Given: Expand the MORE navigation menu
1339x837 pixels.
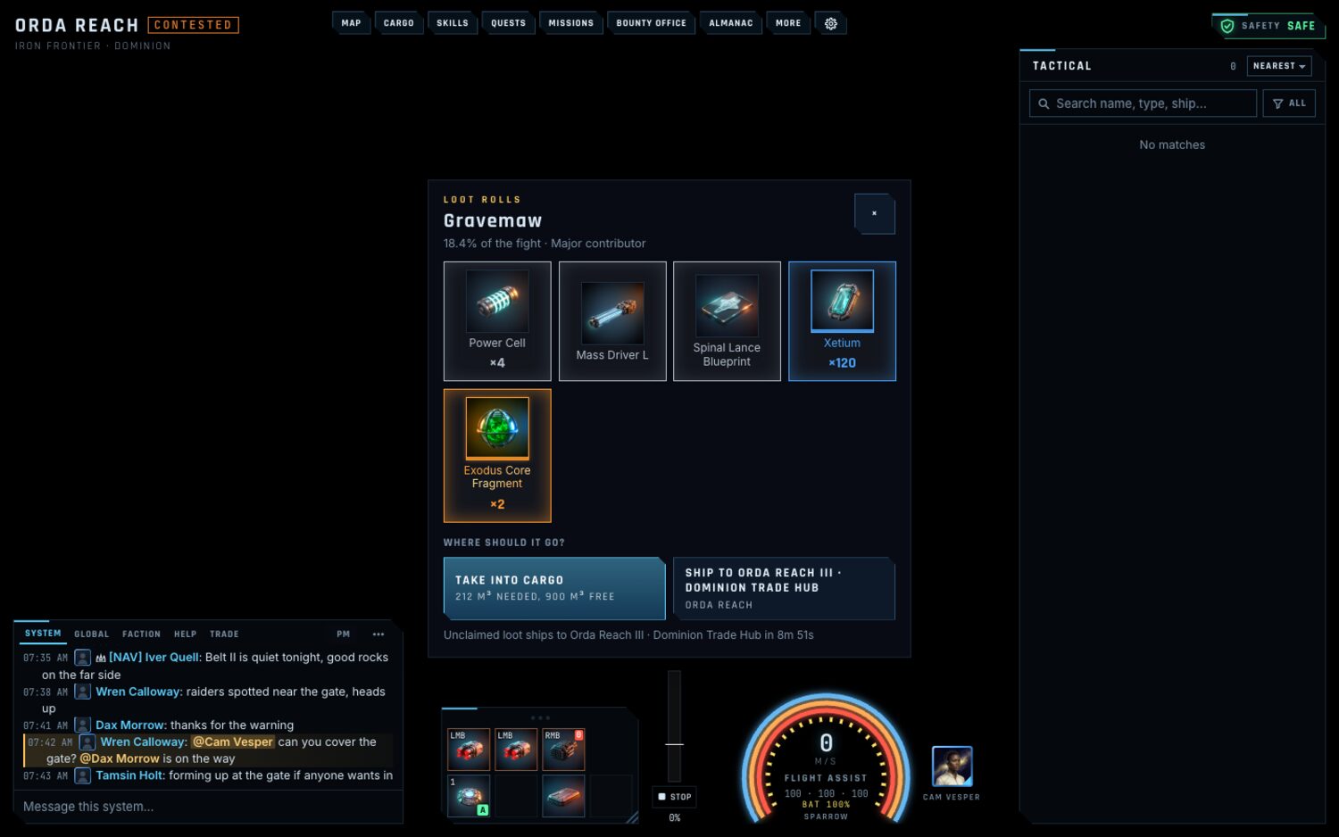Looking at the screenshot, I should [x=788, y=23].
